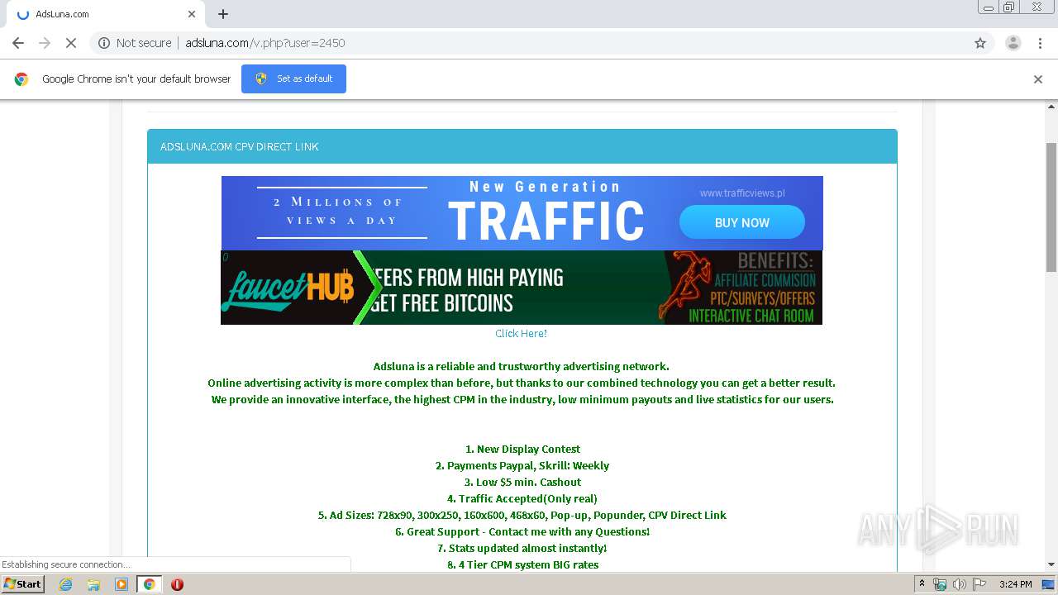The height and width of the screenshot is (595, 1058).
Task: Open the FaucetHub bitcoin banner
Action: [522, 288]
